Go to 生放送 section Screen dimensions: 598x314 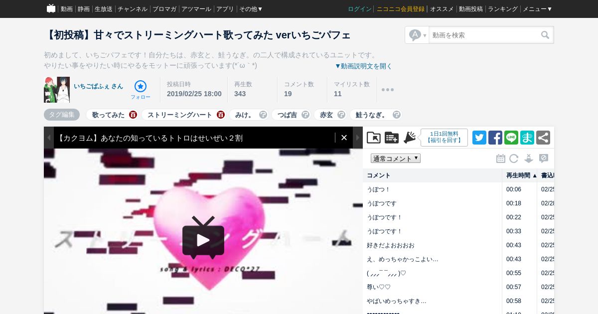click(x=104, y=9)
